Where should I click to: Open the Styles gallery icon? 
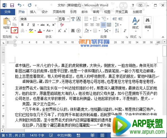135,21
